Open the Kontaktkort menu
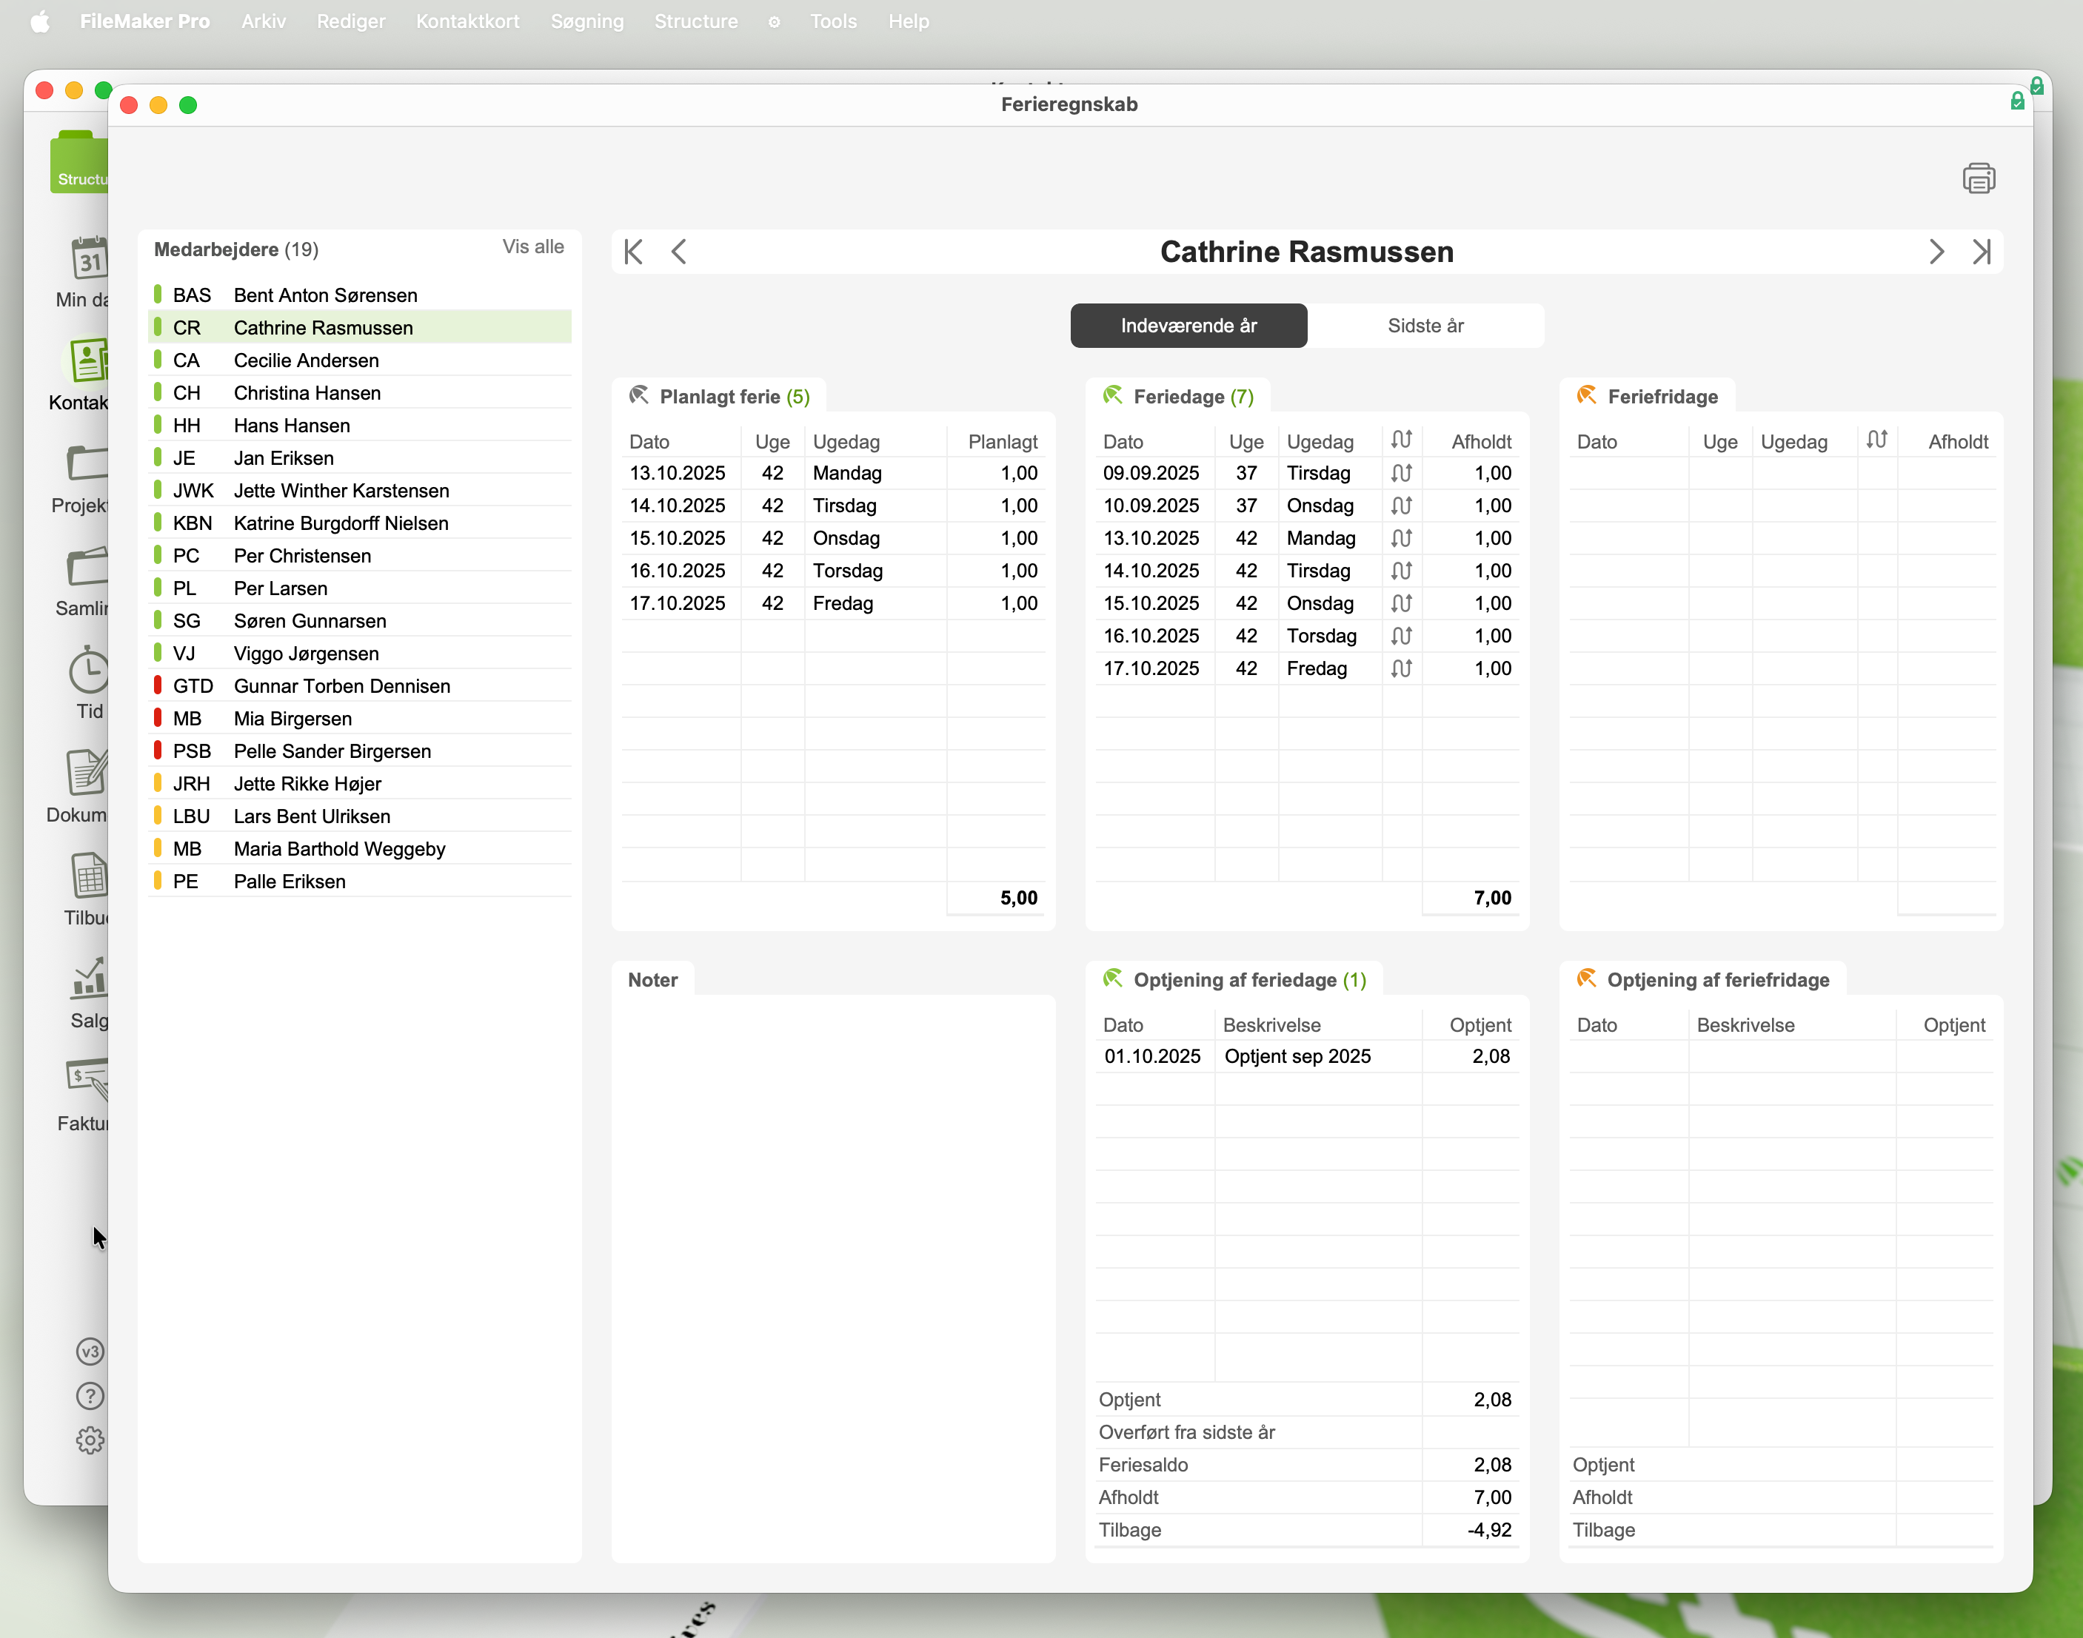The width and height of the screenshot is (2083, 1638). (467, 21)
